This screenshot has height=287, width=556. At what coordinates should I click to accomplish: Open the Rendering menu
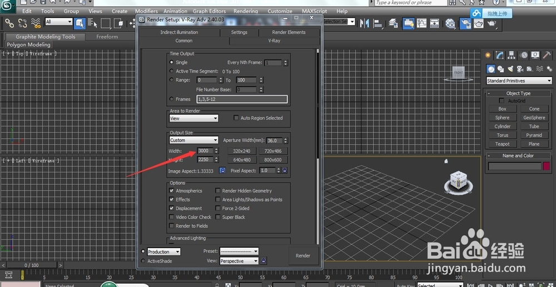coord(246,11)
